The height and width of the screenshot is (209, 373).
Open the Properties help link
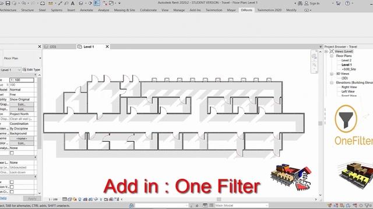click(x=3, y=199)
